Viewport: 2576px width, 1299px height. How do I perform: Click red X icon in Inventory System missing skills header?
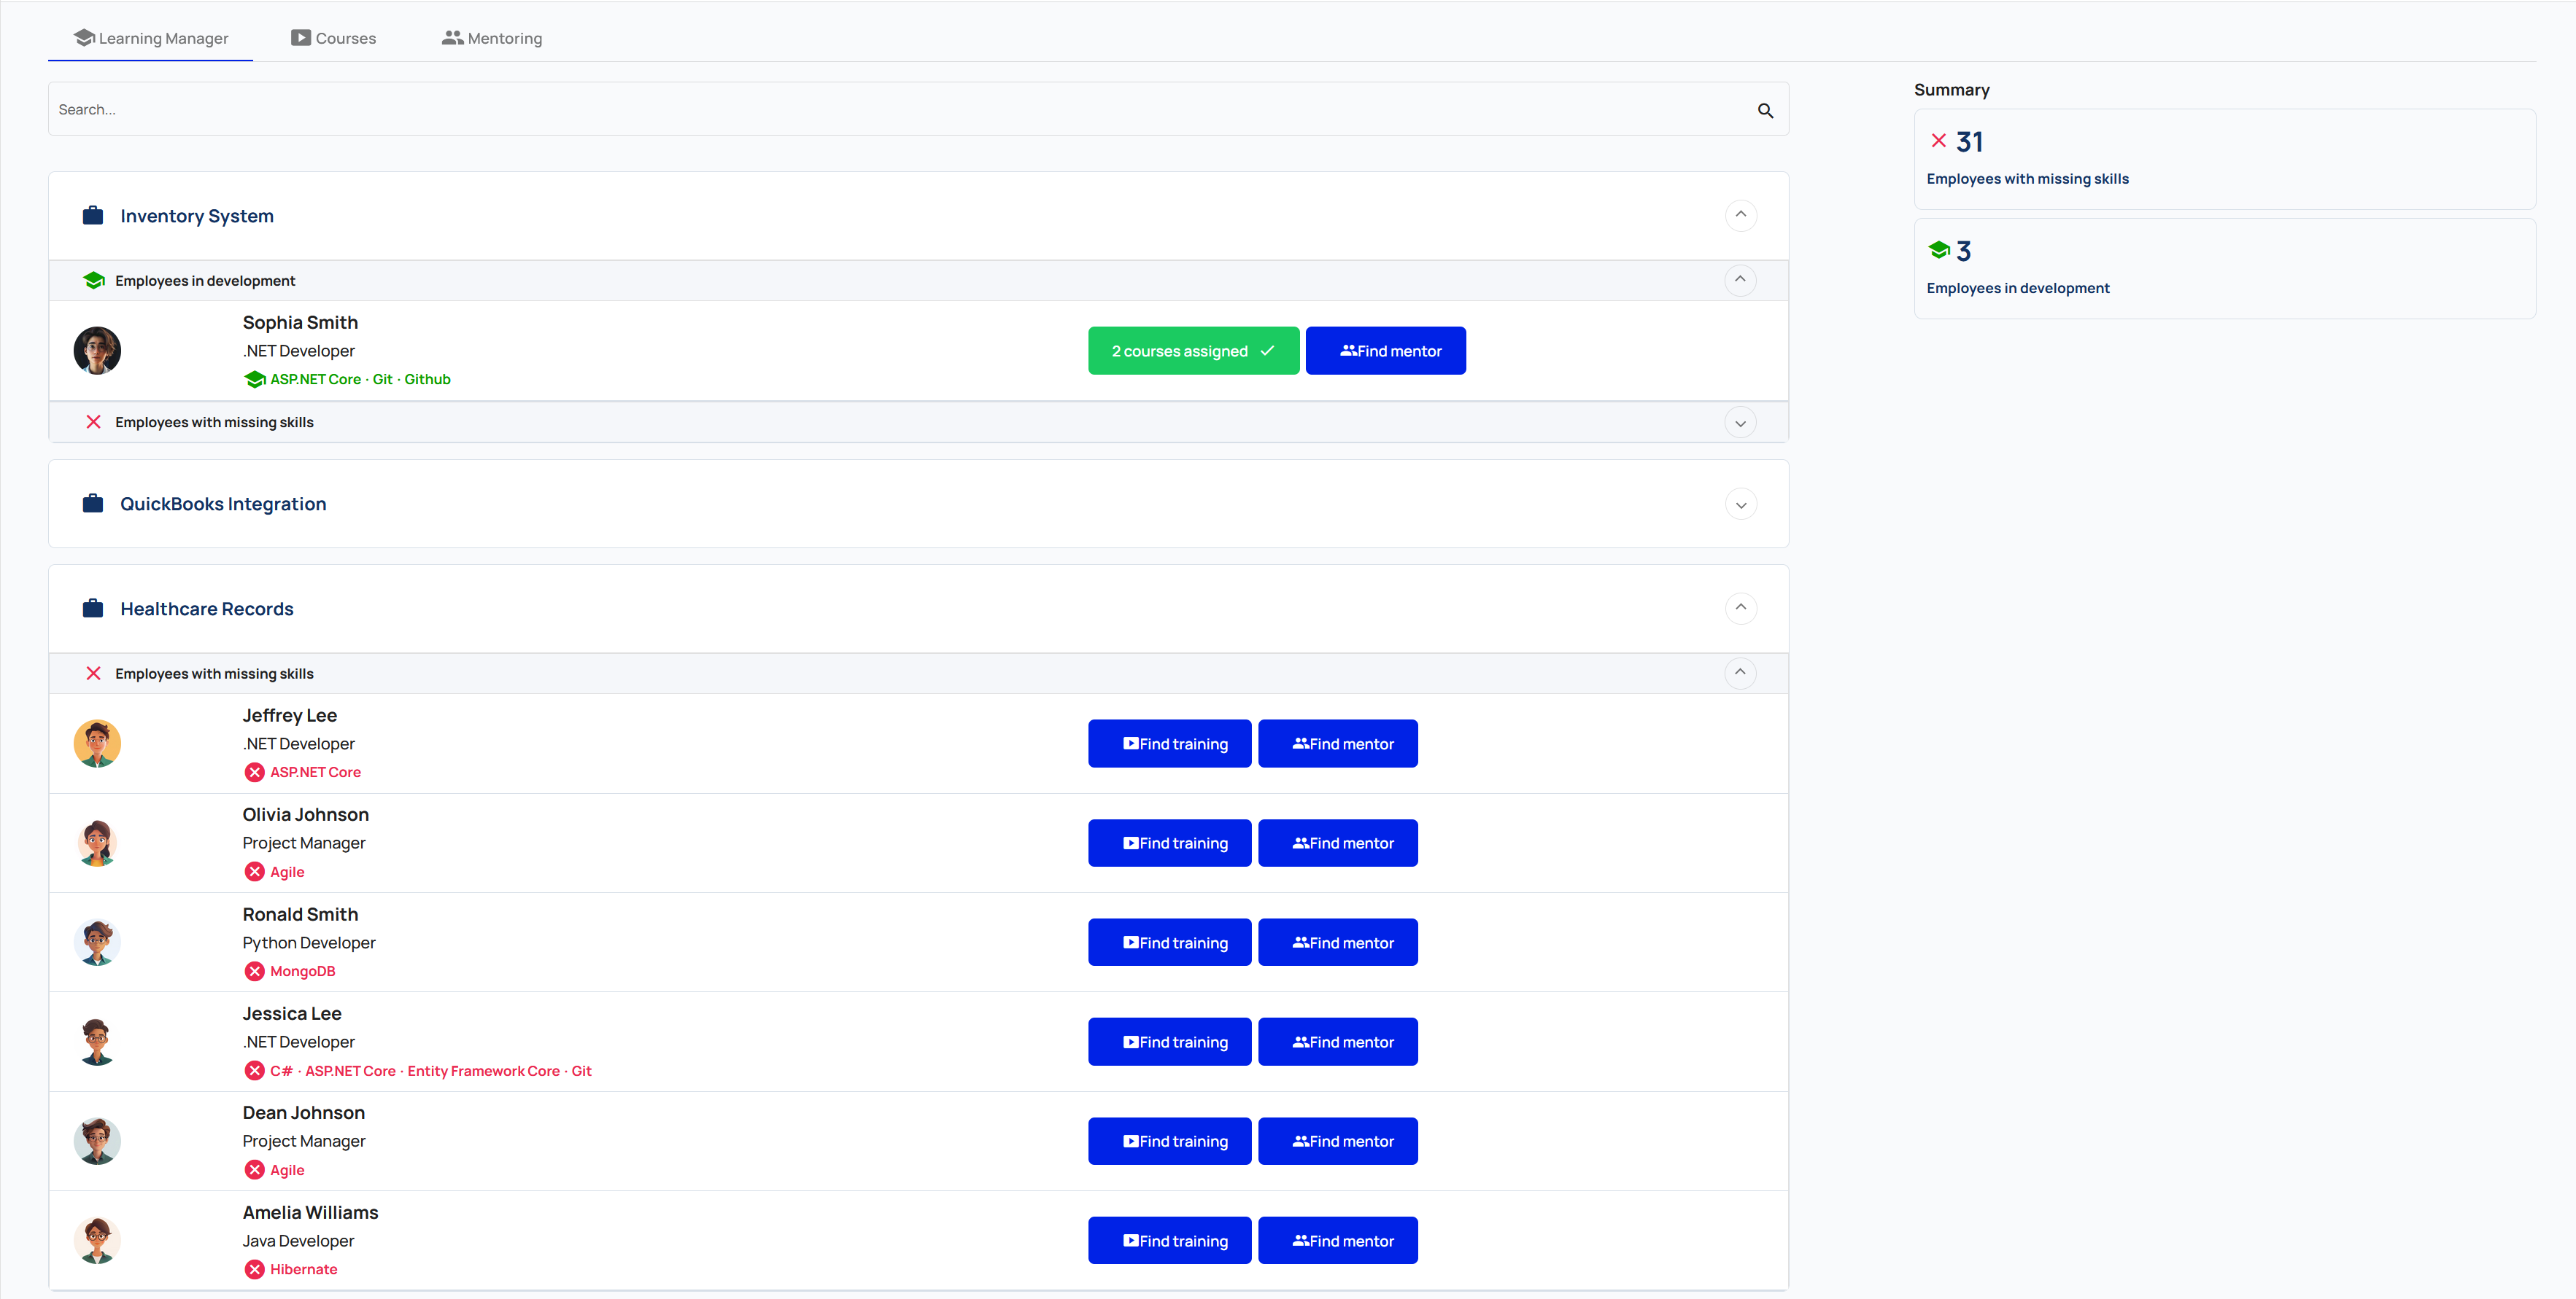coord(93,421)
